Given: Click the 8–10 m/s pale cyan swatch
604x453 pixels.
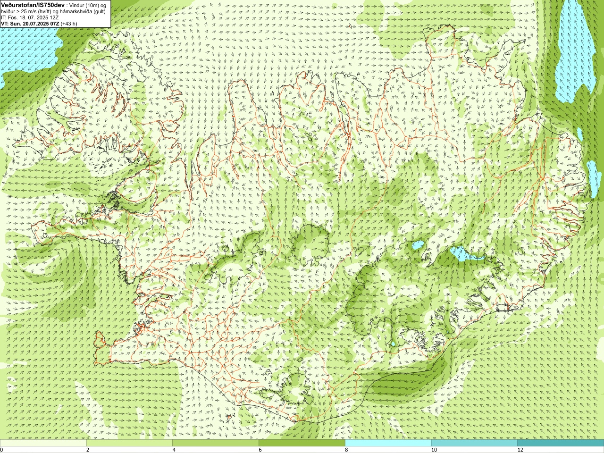Looking at the screenshot, I should [388, 443].
